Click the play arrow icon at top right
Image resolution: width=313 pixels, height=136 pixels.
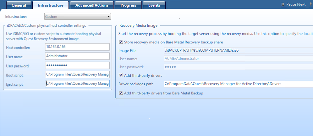point(311,4)
